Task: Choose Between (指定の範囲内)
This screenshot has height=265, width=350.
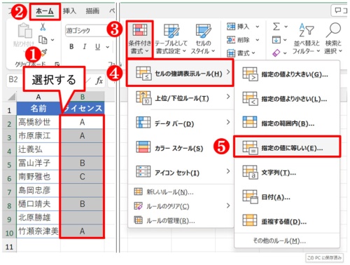Action: pos(287,123)
